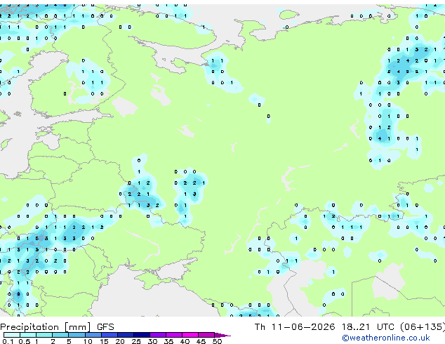The image size is (445, 344).
Task: Click the '18..21 UTC' time range text
Action: pos(368,327)
